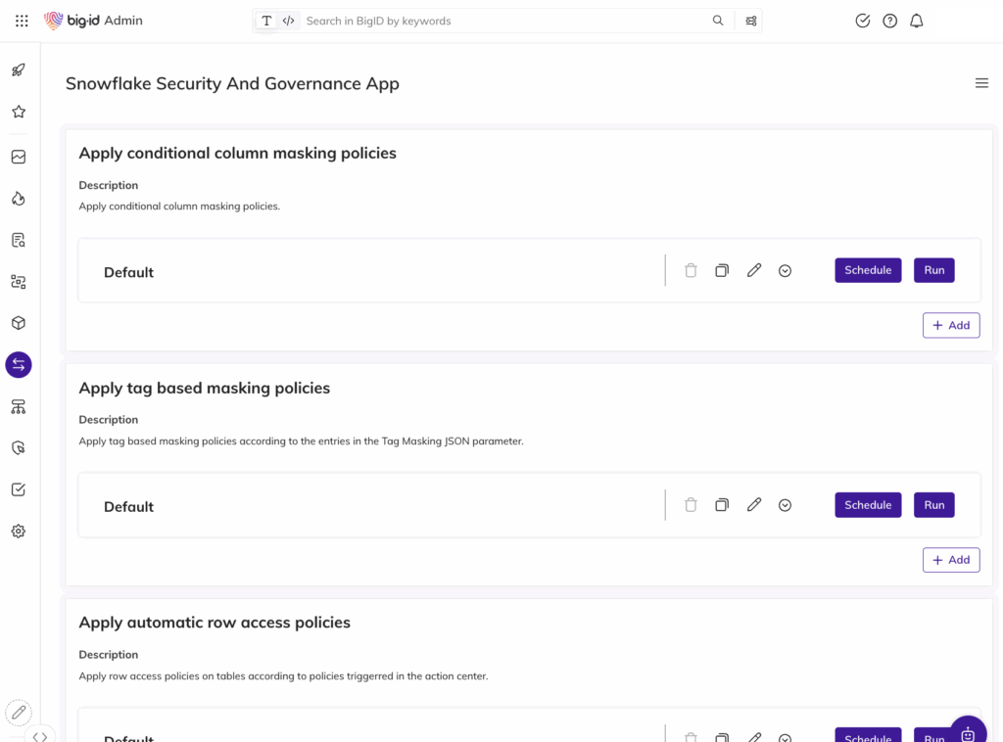Delete the tag based masking Default preset
1003x742 pixels.
(691, 505)
